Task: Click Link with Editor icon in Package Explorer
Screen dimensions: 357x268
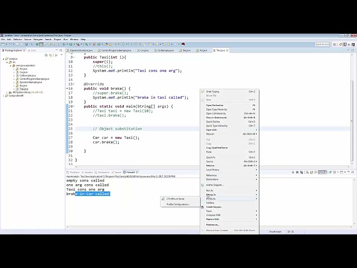Action: [50, 55]
